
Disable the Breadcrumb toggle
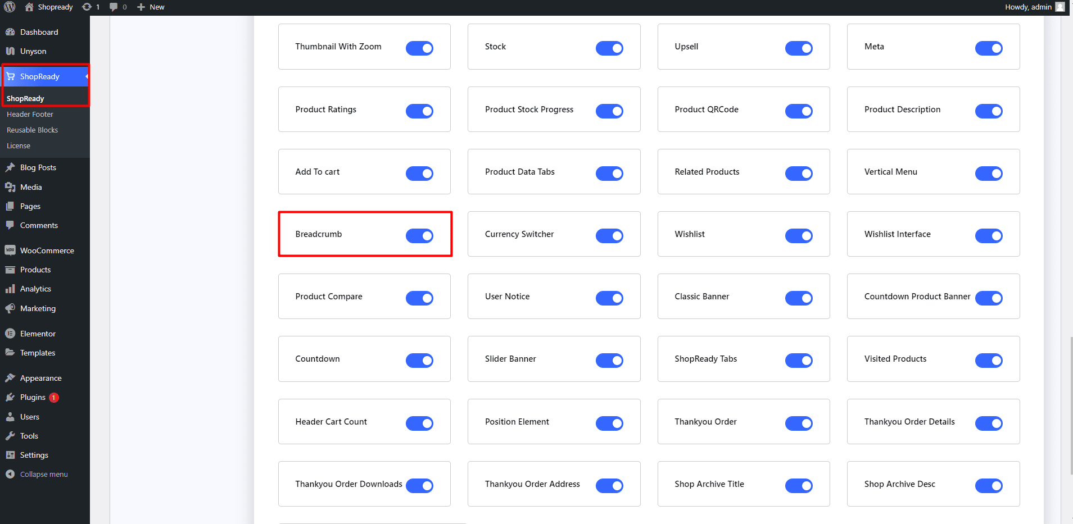419,235
